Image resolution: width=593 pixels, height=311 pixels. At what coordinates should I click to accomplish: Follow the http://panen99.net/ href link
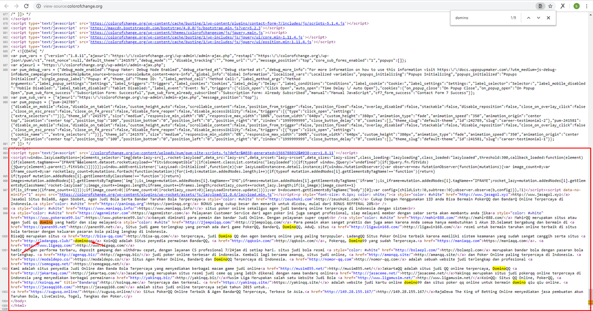pyautogui.click(x=45, y=227)
